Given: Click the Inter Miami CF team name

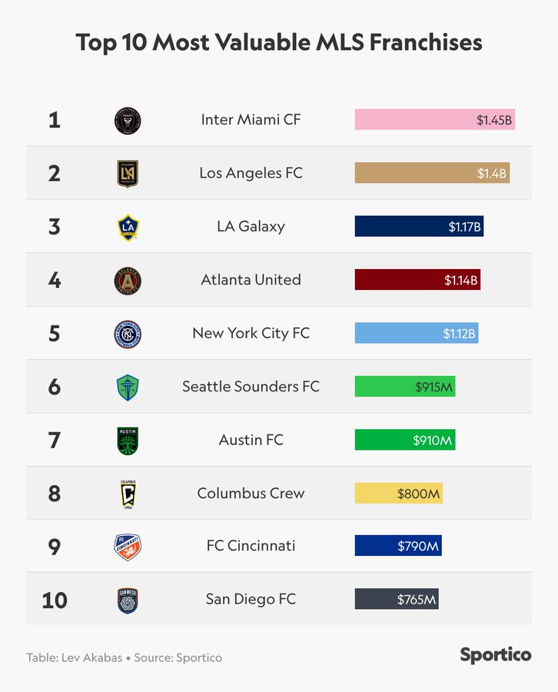Looking at the screenshot, I should click(x=251, y=120).
